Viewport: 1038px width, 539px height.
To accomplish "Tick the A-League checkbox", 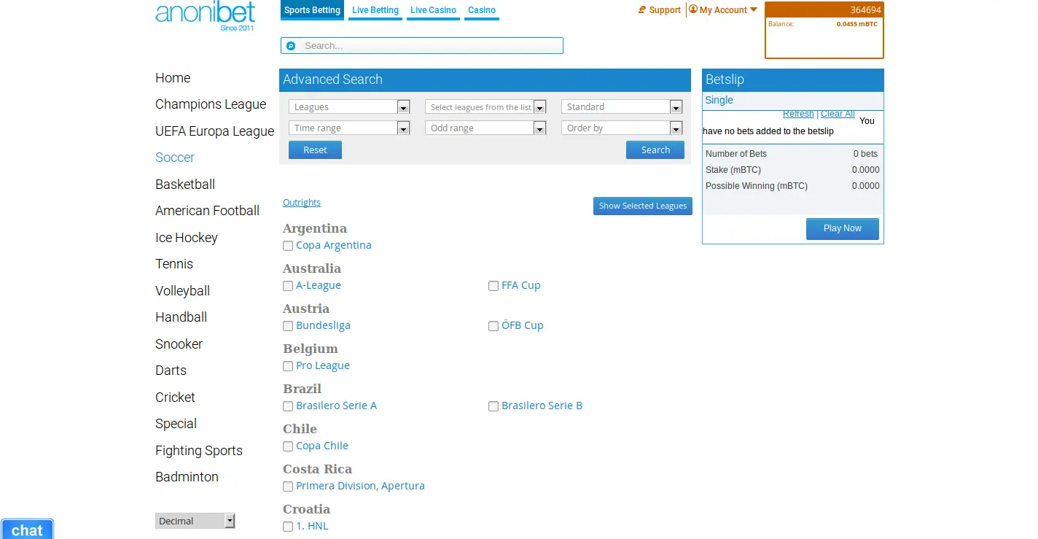I will click(x=288, y=286).
